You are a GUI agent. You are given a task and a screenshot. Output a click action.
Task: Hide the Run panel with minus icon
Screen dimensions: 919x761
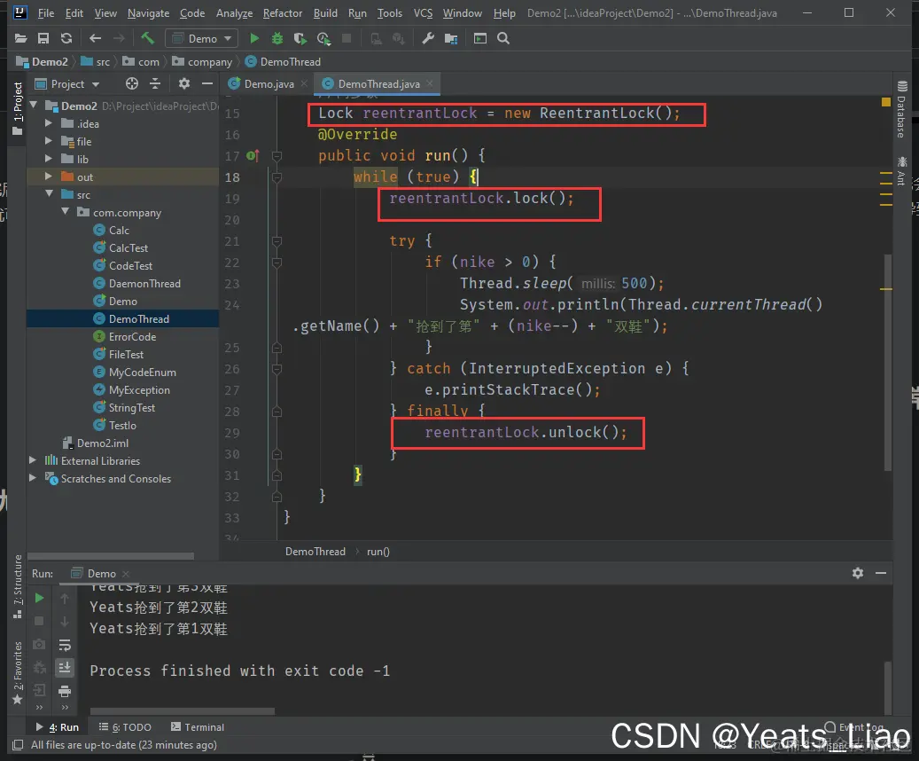881,573
